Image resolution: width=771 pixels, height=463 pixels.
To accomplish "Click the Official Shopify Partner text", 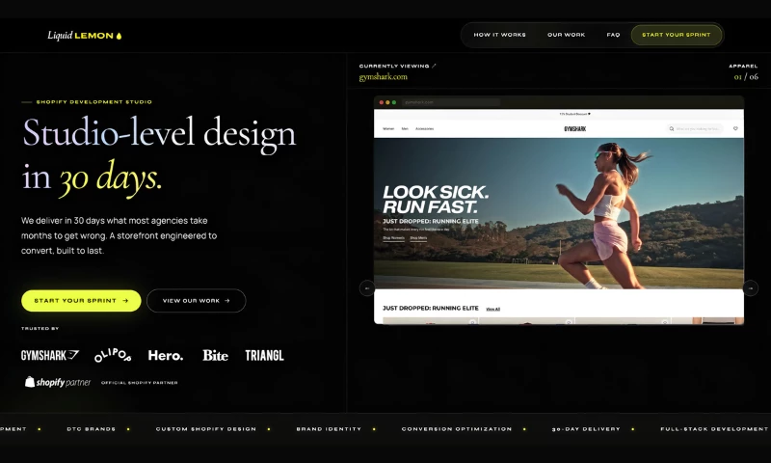I will (x=139, y=383).
